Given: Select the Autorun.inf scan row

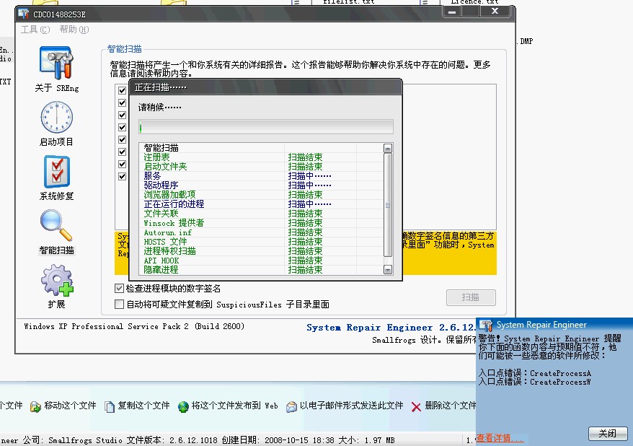Looking at the screenshot, I should (x=261, y=232).
